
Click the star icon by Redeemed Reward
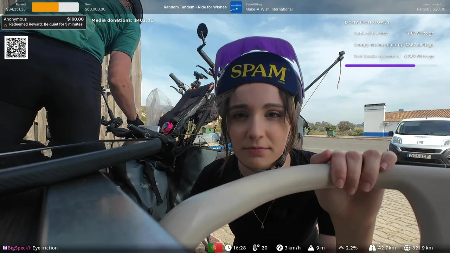click(6, 25)
